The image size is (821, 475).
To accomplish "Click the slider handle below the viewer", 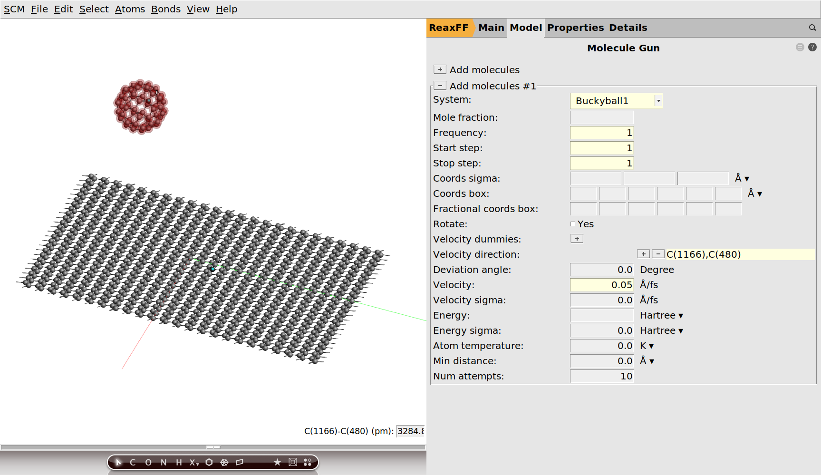I will pos(213,447).
